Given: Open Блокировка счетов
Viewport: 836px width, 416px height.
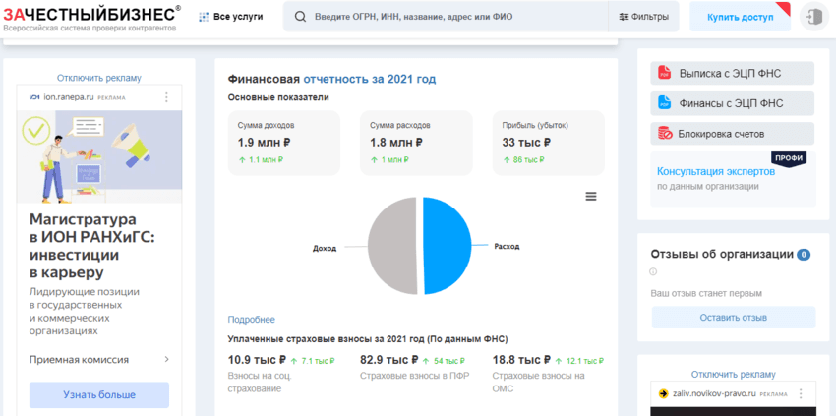Looking at the screenshot, I should pyautogui.click(x=732, y=134).
